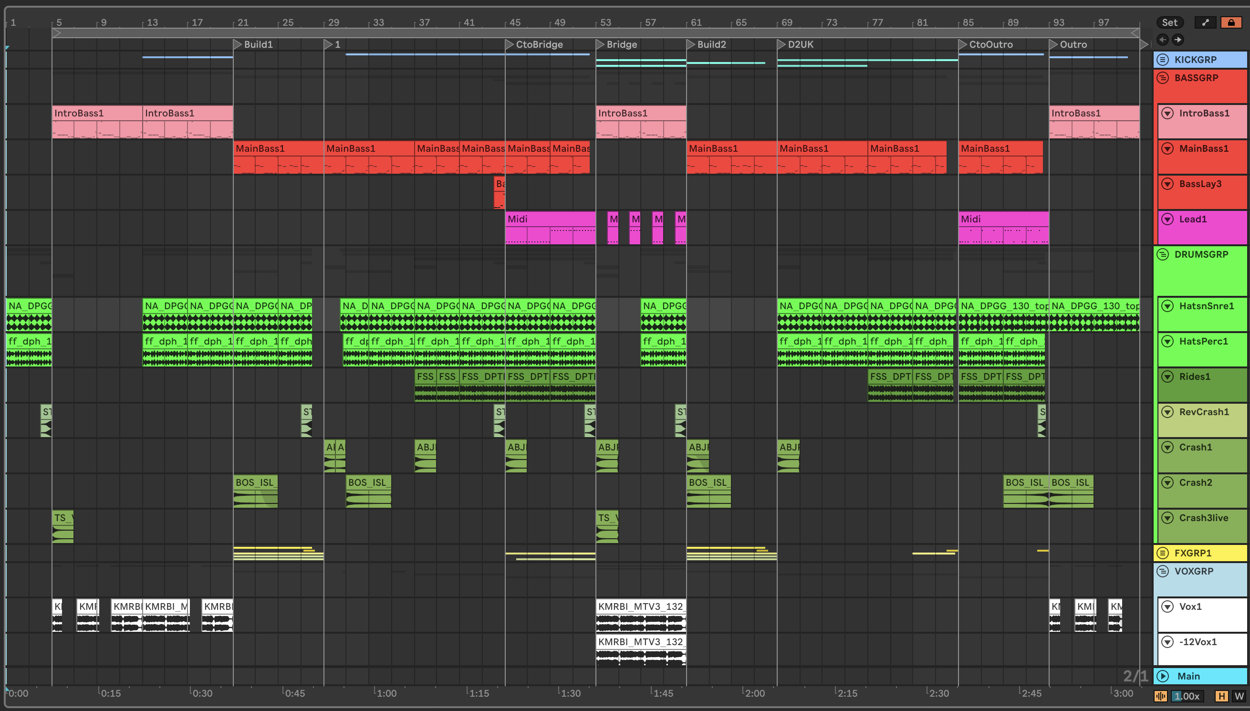This screenshot has height=711, width=1250.
Task: Click the KICKGRP track title
Action: (1195, 60)
